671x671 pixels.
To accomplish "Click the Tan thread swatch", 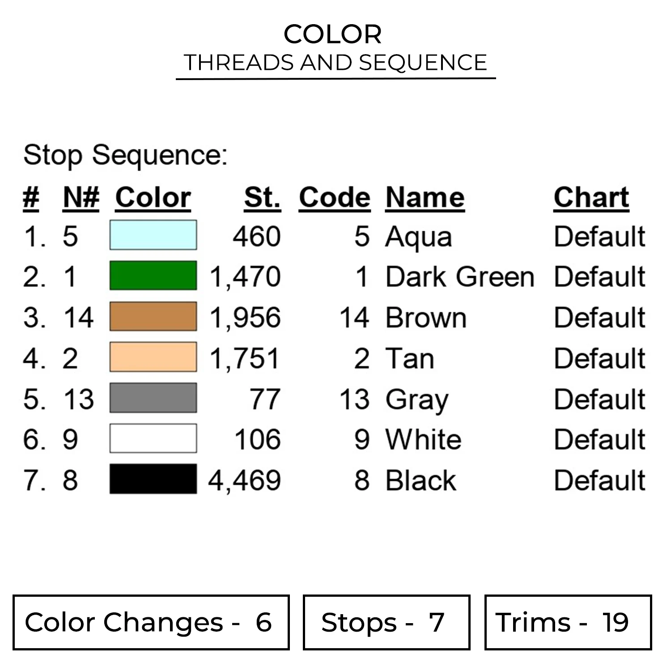I will coord(153,357).
